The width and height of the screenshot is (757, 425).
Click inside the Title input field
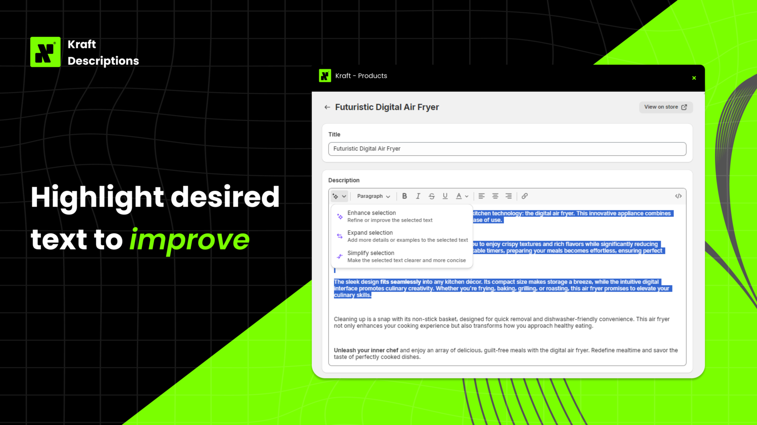point(507,149)
